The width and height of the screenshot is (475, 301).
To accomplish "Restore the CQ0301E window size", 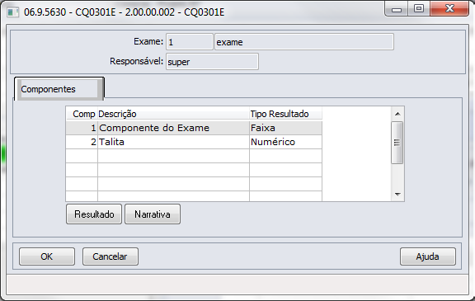I will click(419, 8).
